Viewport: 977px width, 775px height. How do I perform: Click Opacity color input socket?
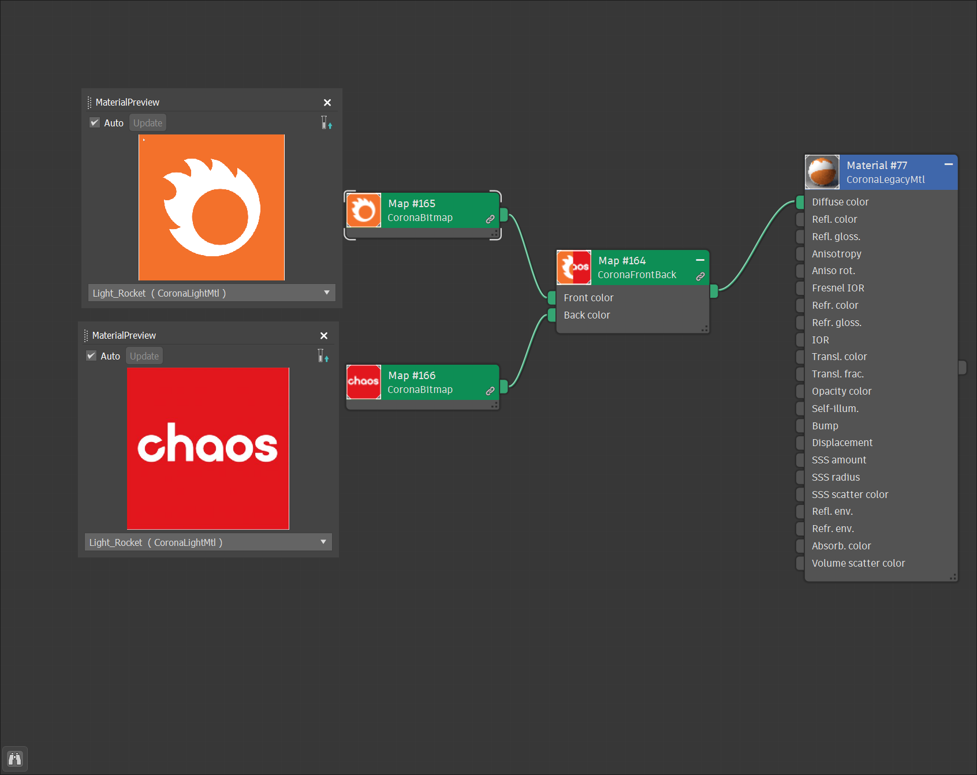(800, 391)
